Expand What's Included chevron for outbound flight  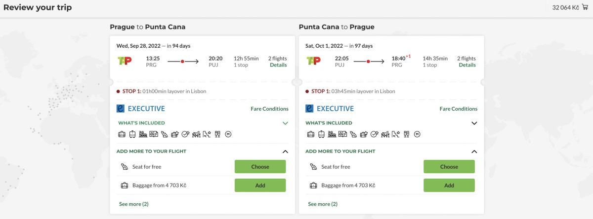(285, 123)
